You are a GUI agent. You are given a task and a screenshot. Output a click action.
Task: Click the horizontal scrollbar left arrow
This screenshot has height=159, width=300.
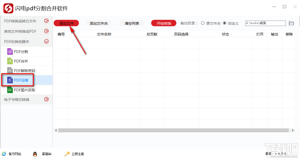pyautogui.click(x=56, y=130)
